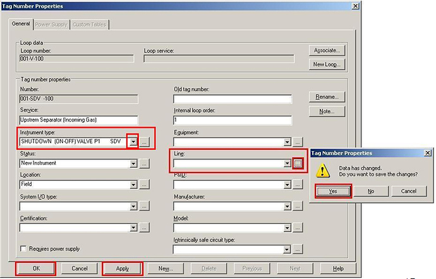
Task: Open browse button next to Status
Action: point(144,163)
